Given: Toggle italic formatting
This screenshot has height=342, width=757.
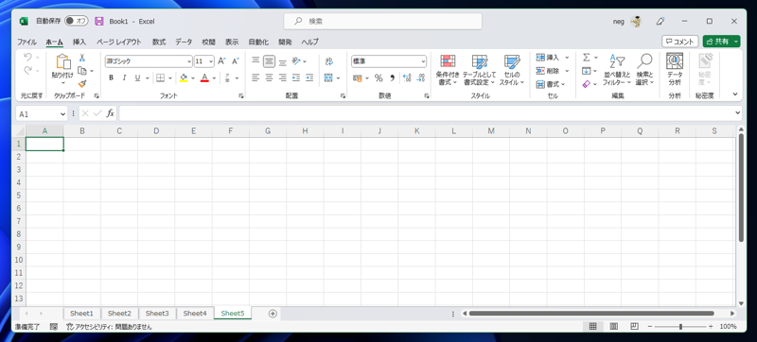Looking at the screenshot, I should [124, 77].
